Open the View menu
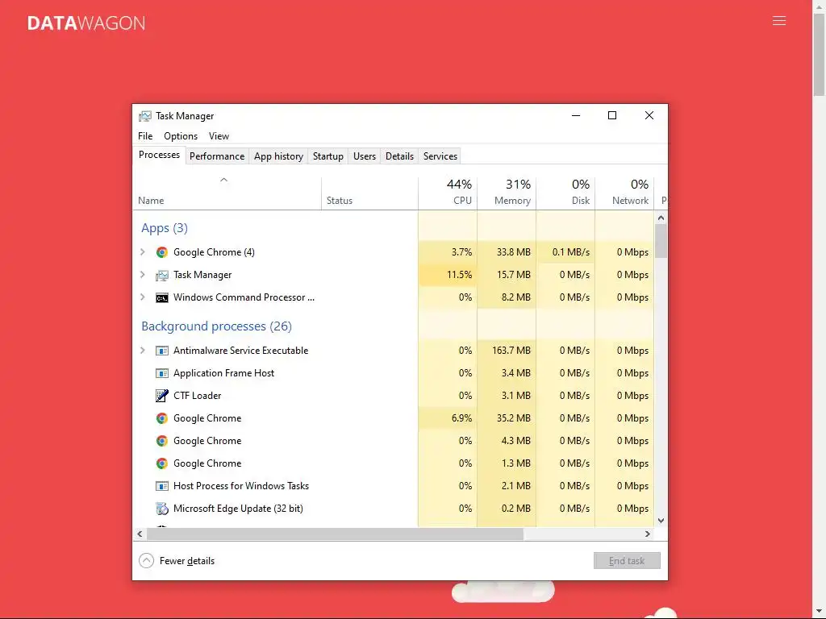 coord(219,136)
